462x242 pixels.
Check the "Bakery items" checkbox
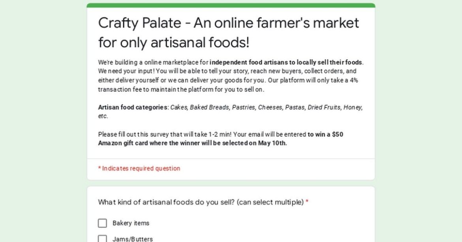point(102,223)
